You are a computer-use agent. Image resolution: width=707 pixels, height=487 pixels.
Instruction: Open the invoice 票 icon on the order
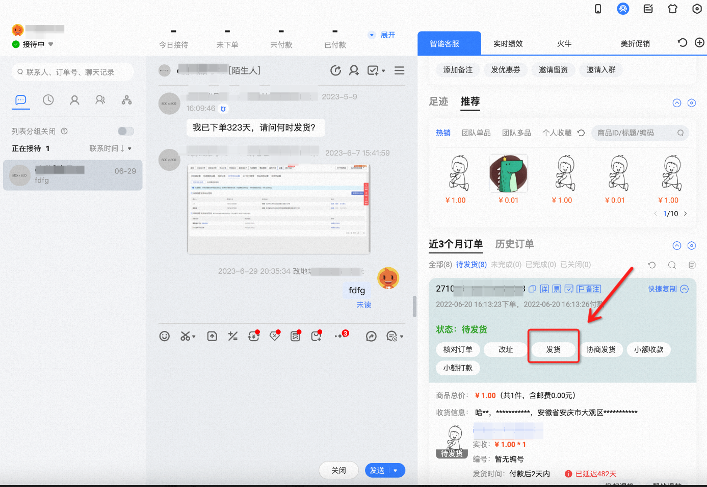[x=557, y=289]
